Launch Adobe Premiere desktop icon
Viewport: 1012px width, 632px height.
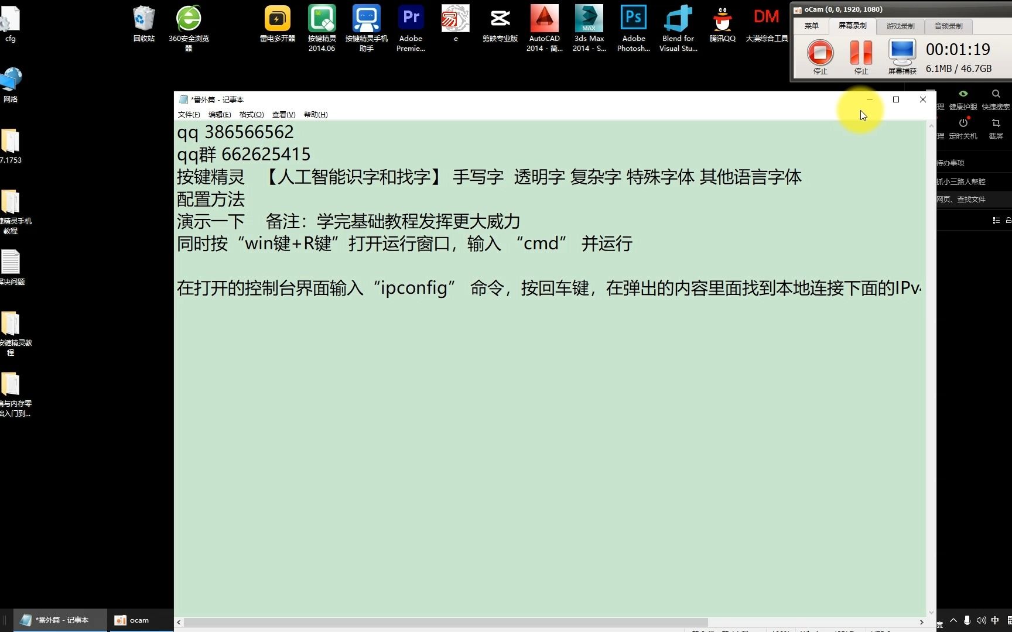point(411,28)
